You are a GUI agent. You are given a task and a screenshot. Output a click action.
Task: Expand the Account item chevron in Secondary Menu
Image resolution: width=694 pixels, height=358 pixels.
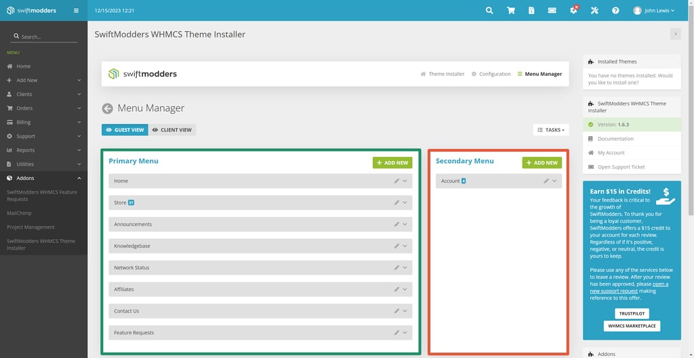point(554,181)
